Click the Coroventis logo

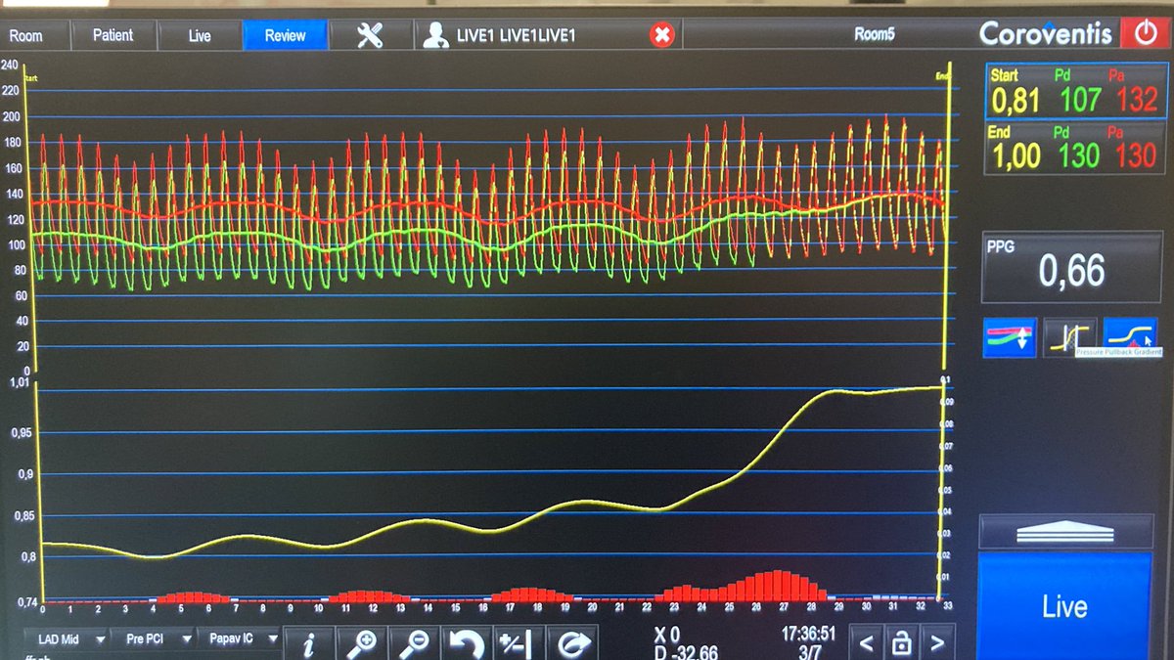(x=1046, y=33)
